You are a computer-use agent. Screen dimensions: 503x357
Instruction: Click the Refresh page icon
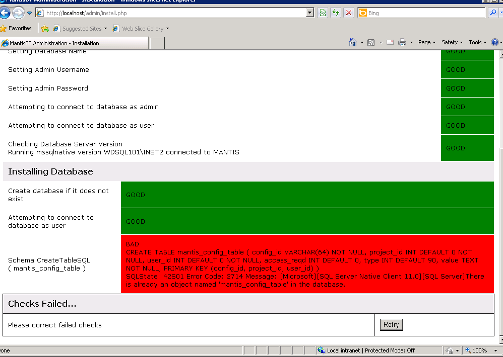[336, 13]
